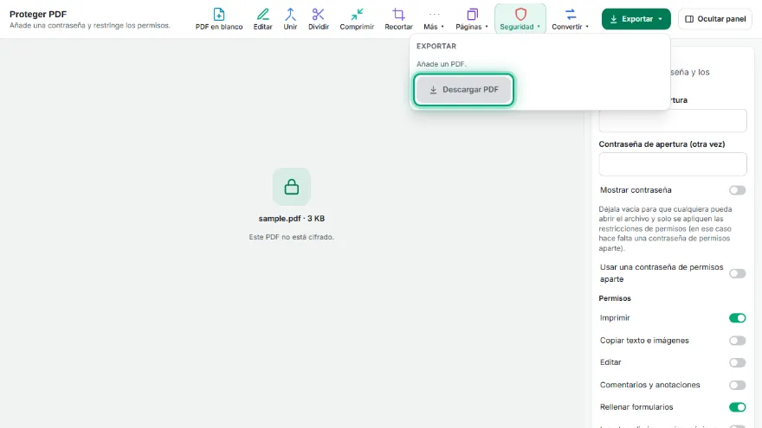Open the Comprimir tool
The width and height of the screenshot is (762, 428).
coord(357,19)
